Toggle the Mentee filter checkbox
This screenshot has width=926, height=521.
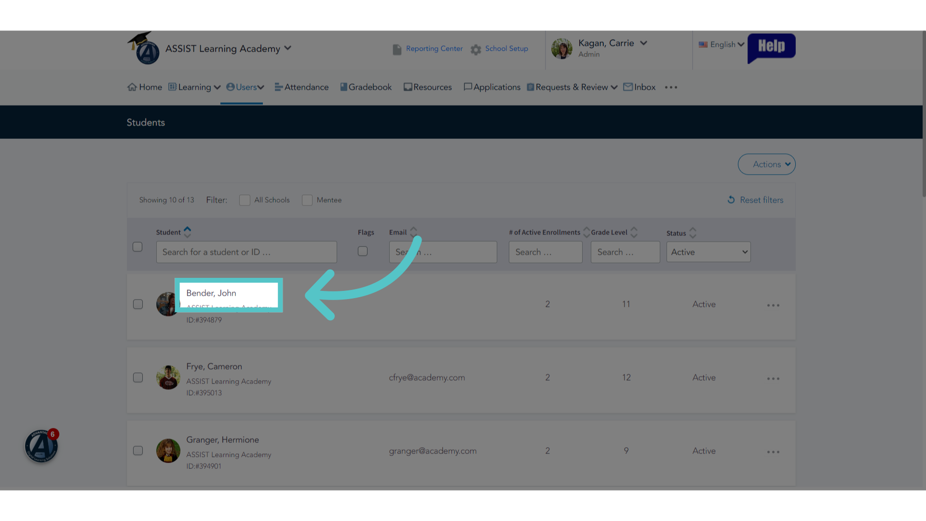307,200
